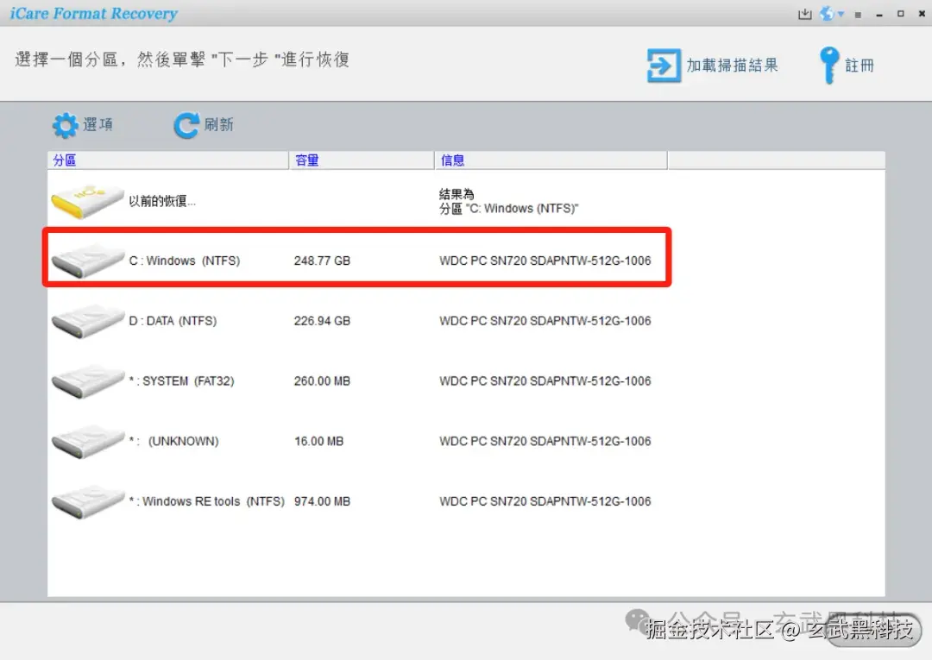Image resolution: width=932 pixels, height=660 pixels.
Task: Click the blue refresh arrow icon
Action: tap(186, 125)
